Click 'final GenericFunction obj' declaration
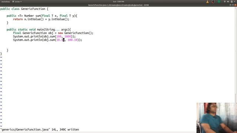237x133 pixels. pyautogui.click(x=33, y=33)
